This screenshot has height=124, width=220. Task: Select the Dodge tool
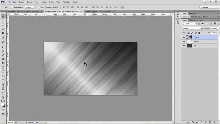(x=3, y=72)
